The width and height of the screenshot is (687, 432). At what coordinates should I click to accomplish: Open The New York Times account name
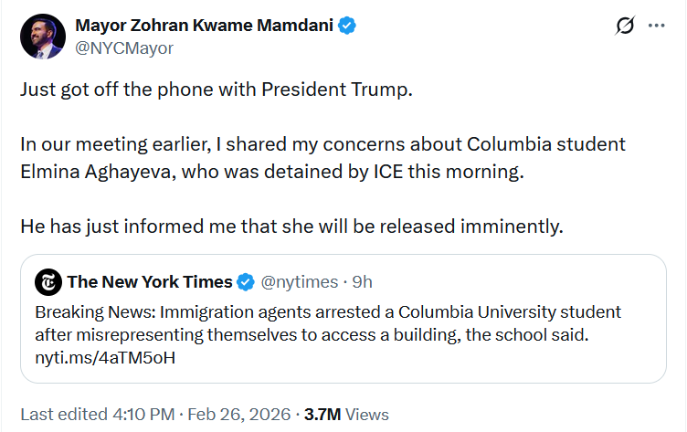[x=149, y=281]
